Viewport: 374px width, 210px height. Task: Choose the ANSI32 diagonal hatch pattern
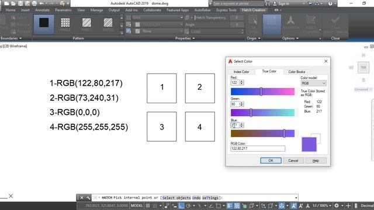pyautogui.click(x=108, y=24)
